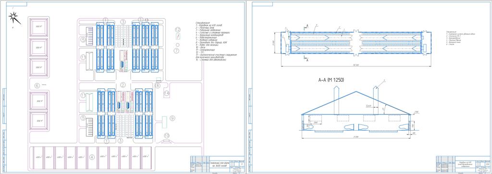492x174 pixels.
Task: Click the upper section cut marker A on the barn plan
Action: tap(307, 24)
